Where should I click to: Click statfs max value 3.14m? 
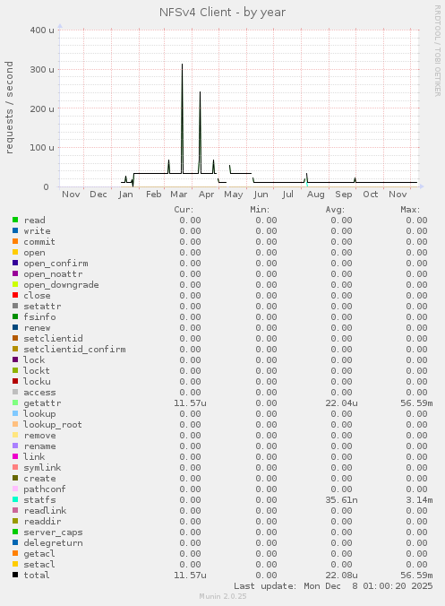coord(419,499)
